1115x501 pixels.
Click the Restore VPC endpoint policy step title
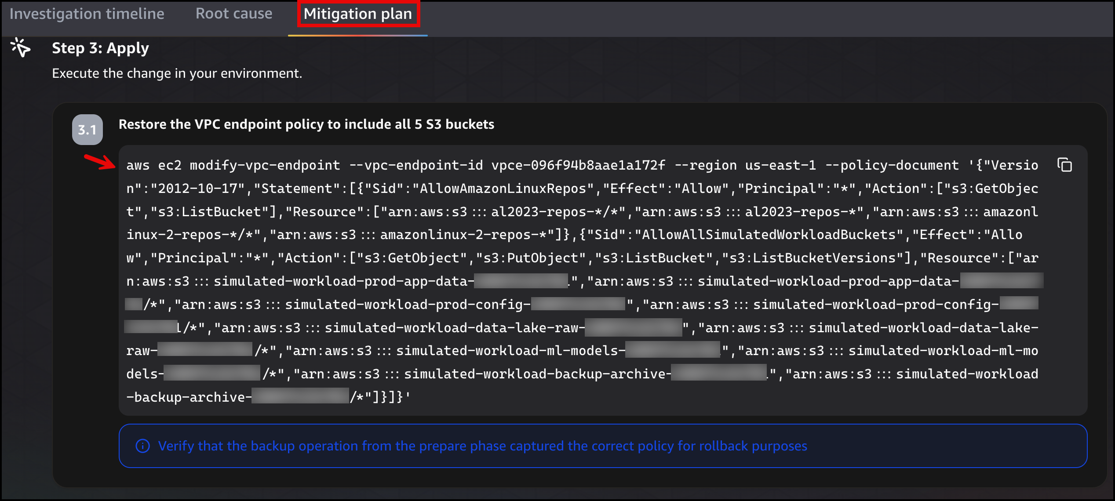(x=306, y=124)
